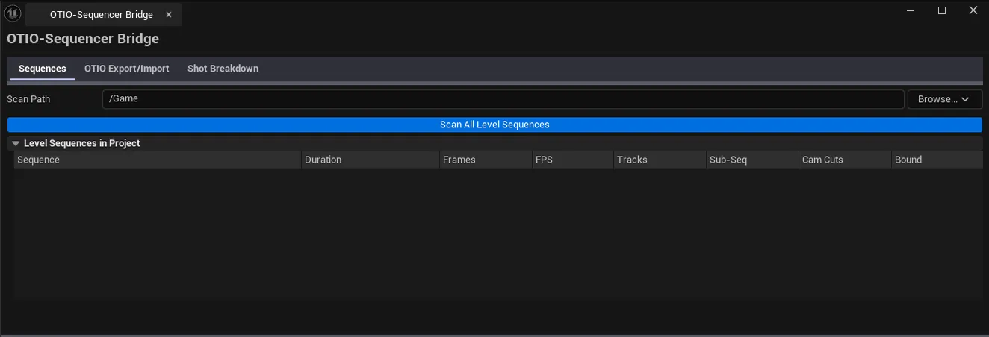Sort by the Tracks column header
The height and width of the screenshot is (337, 989).
(660, 160)
